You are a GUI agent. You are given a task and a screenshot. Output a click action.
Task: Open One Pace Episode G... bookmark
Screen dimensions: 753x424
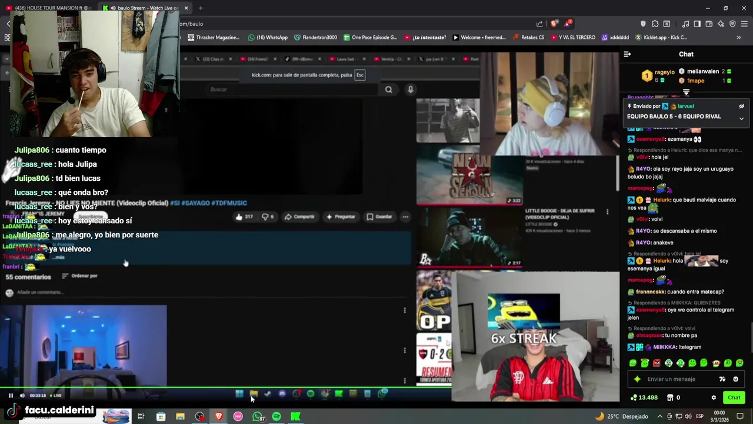[370, 37]
